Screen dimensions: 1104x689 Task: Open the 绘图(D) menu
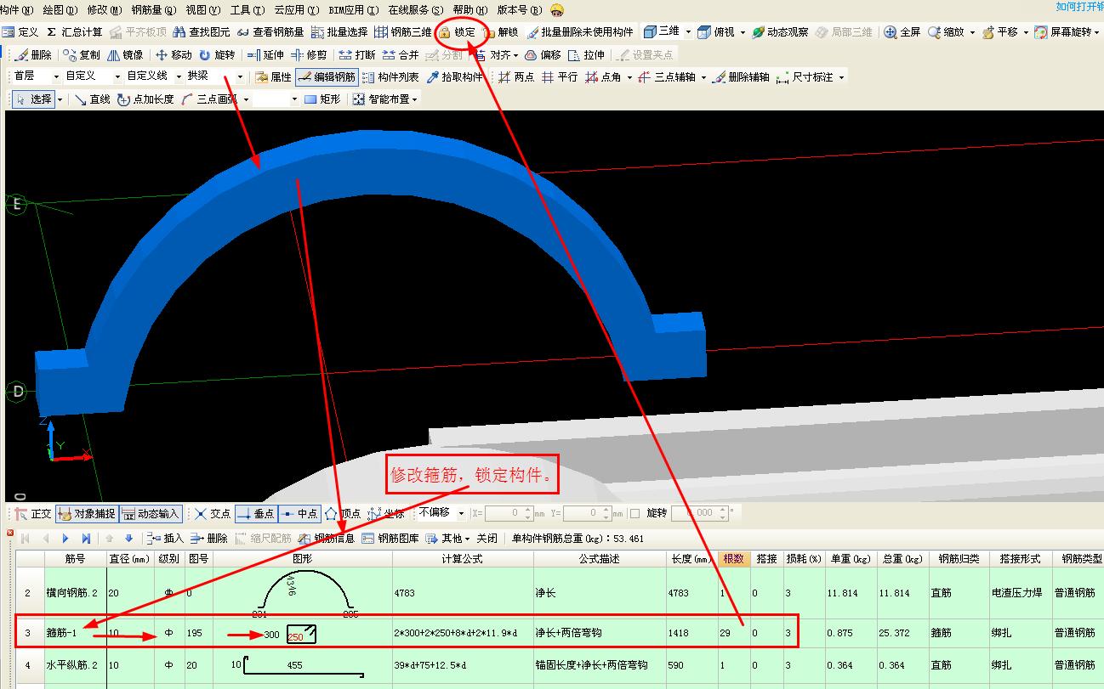[x=59, y=10]
